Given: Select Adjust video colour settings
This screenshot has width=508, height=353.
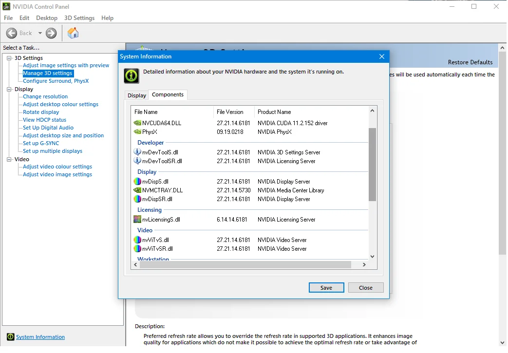Looking at the screenshot, I should tap(57, 167).
